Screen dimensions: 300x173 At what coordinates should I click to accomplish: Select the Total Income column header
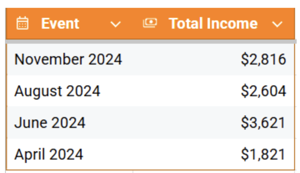pyautogui.click(x=214, y=23)
